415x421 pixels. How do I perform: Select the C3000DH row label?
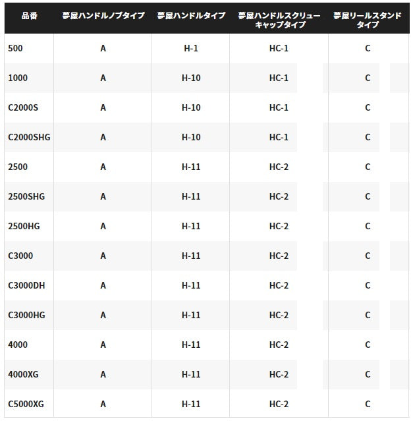(x=26, y=285)
